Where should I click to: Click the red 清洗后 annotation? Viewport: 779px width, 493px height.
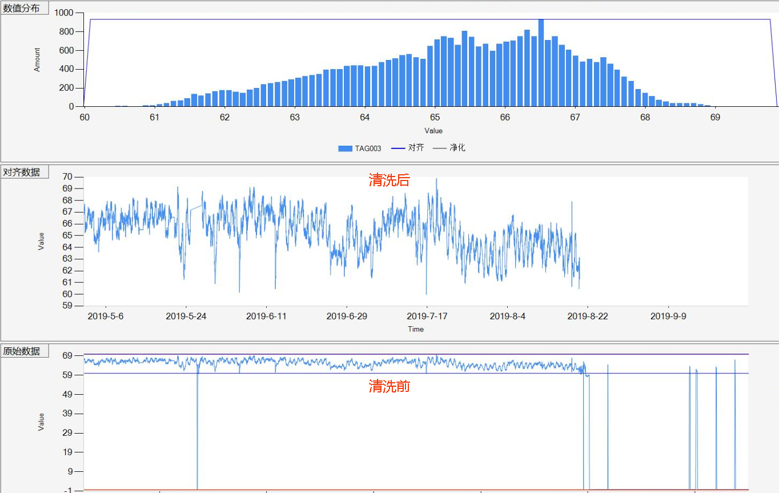(x=389, y=180)
